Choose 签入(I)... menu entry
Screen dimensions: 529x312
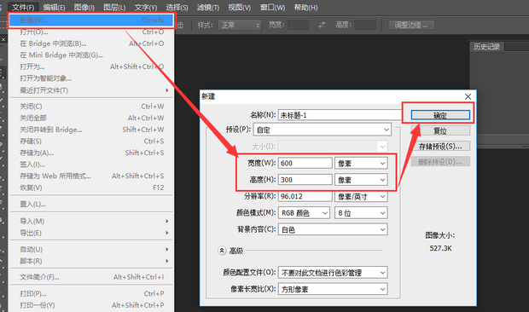pyautogui.click(x=91, y=165)
